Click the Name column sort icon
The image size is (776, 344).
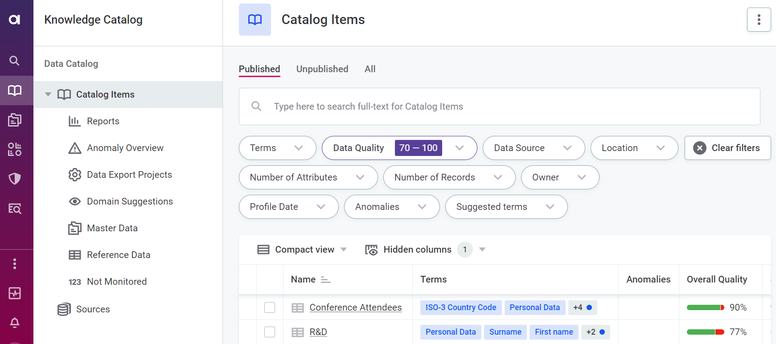[x=326, y=280]
